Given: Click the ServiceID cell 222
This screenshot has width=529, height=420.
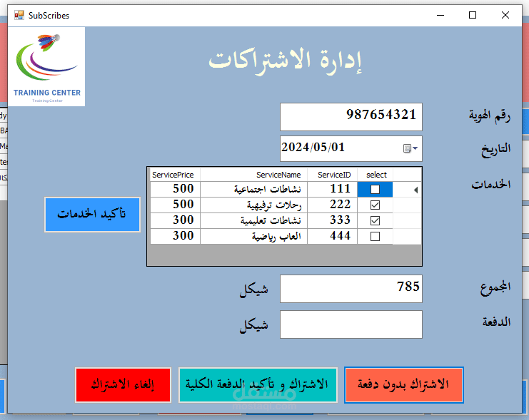Looking at the screenshot, I should pos(332,205).
